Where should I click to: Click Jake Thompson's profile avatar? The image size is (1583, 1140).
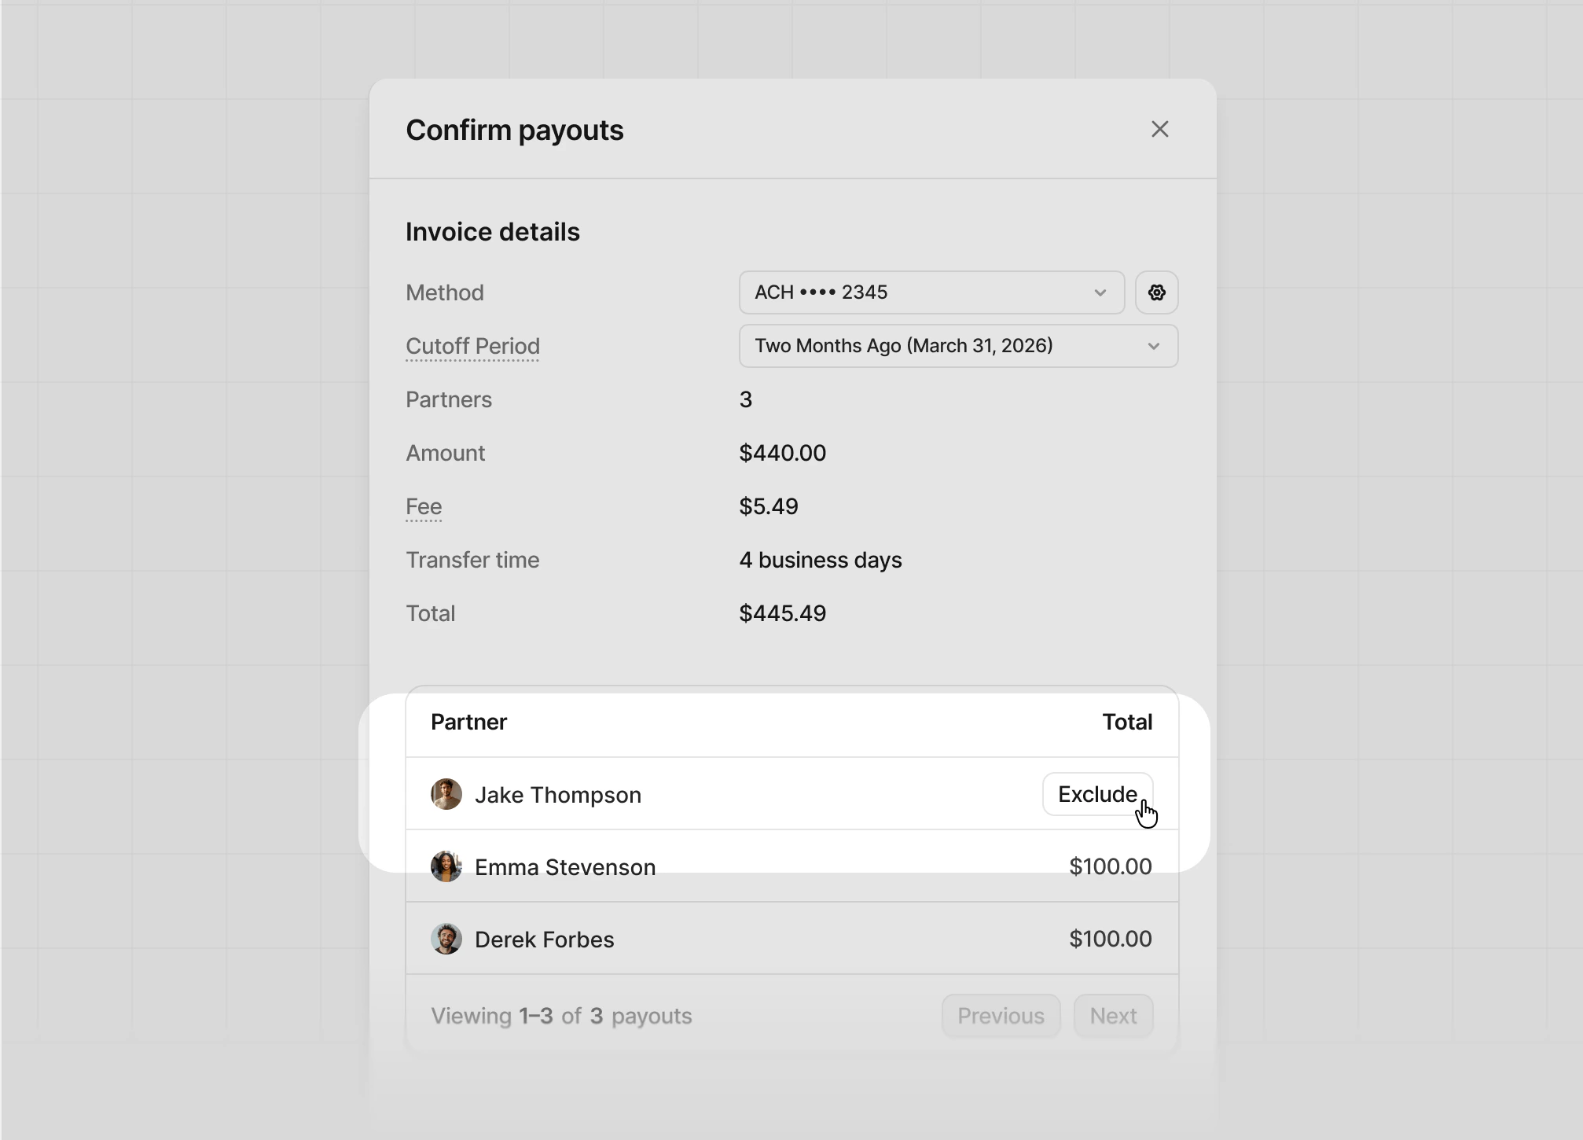pos(446,794)
